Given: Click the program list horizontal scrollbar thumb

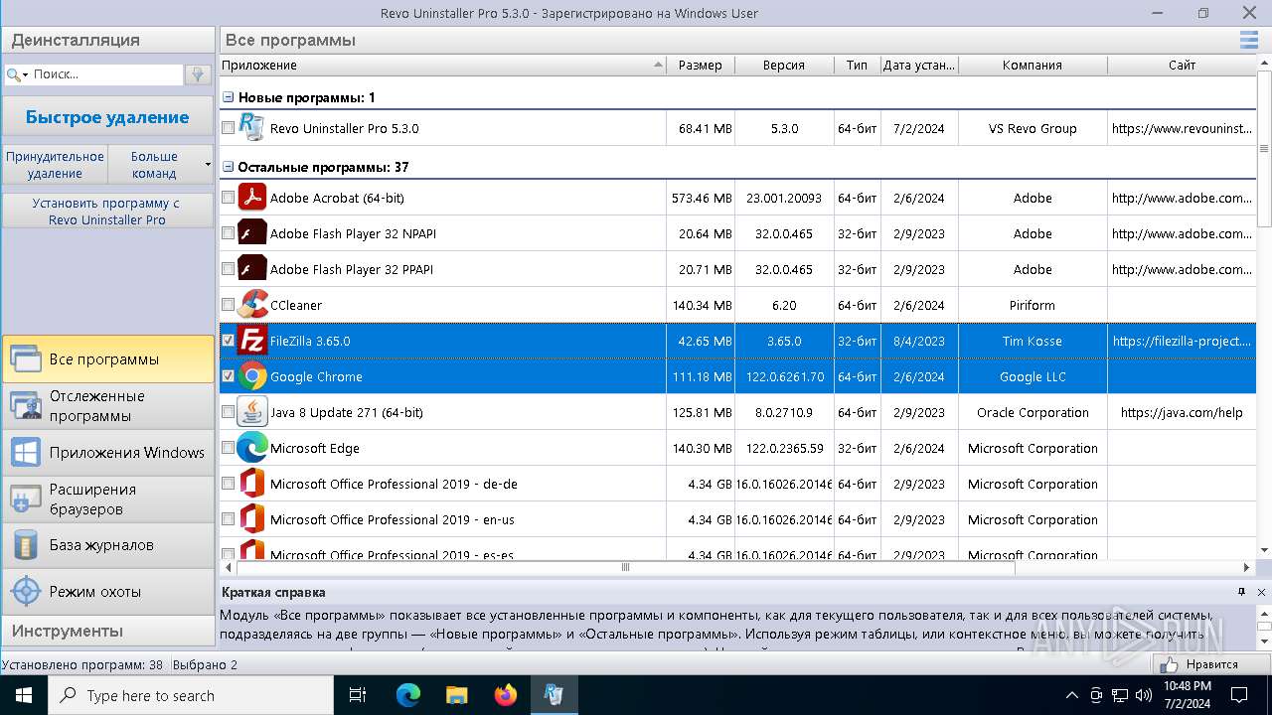Looking at the screenshot, I should click(x=625, y=567).
